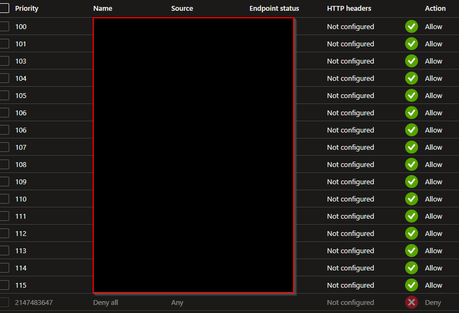Select the Allow checkmark icon for priority 104
The height and width of the screenshot is (313, 459).
click(411, 79)
